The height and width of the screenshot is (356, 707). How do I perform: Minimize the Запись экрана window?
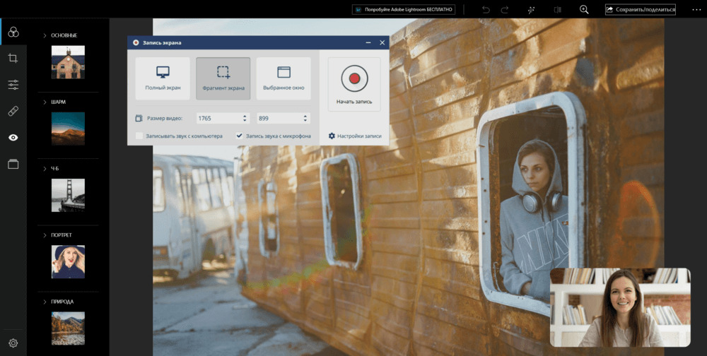click(368, 43)
